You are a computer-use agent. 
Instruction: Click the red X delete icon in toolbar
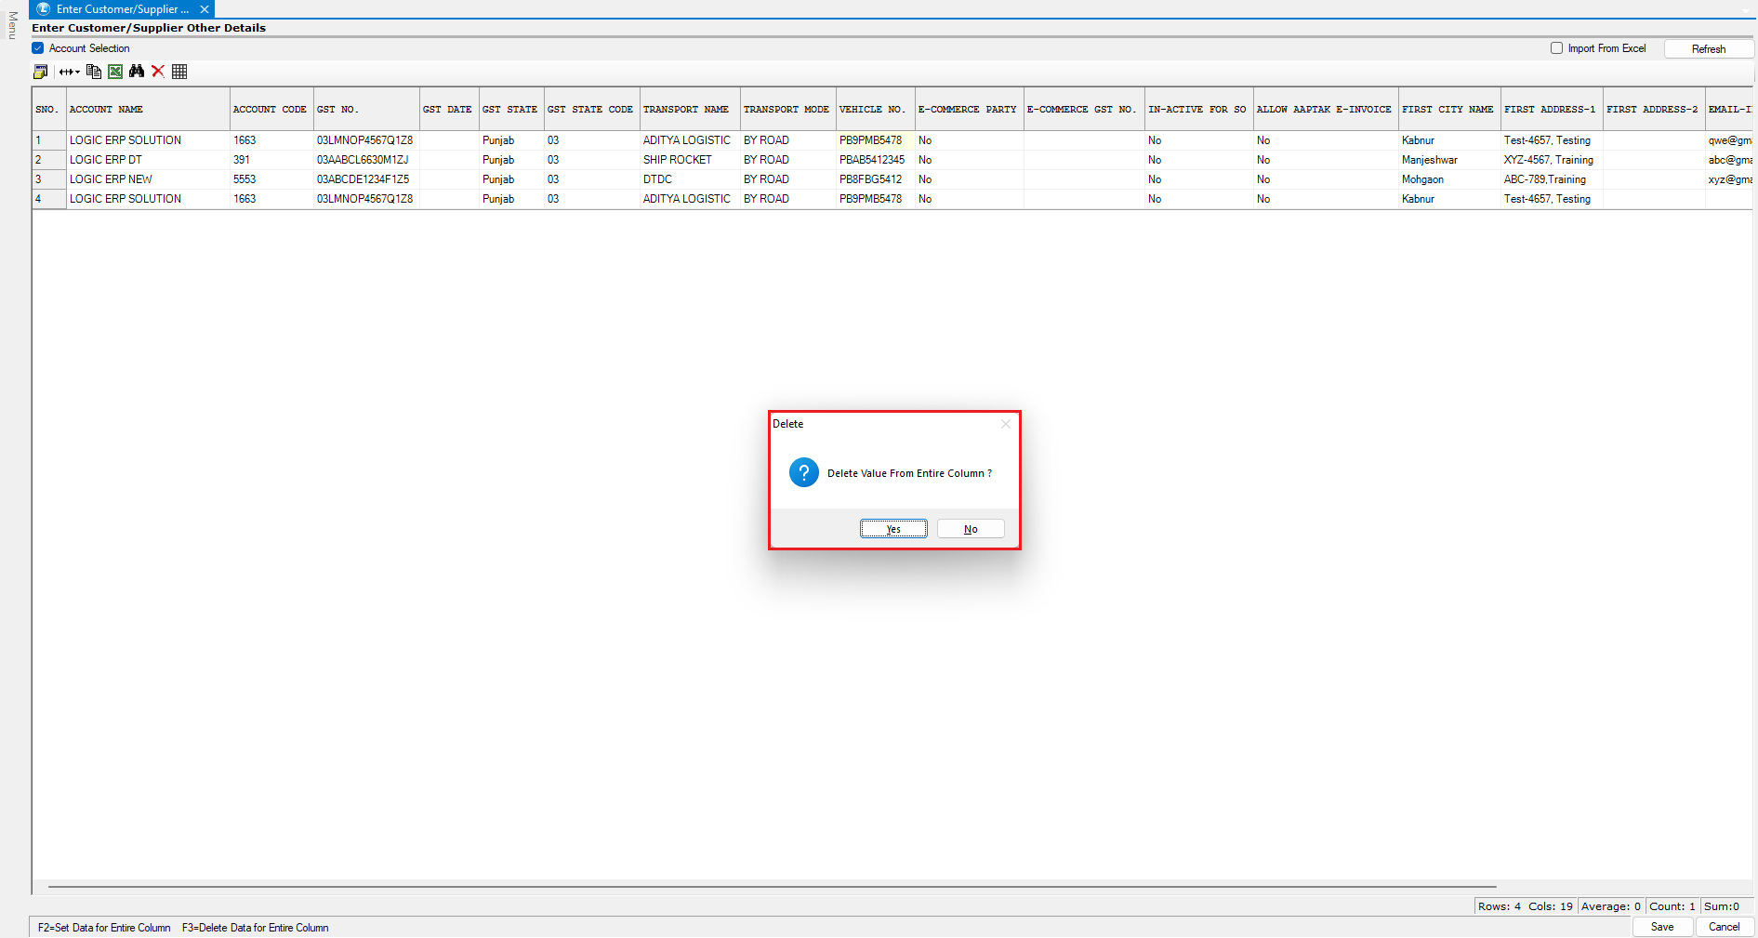pos(158,72)
